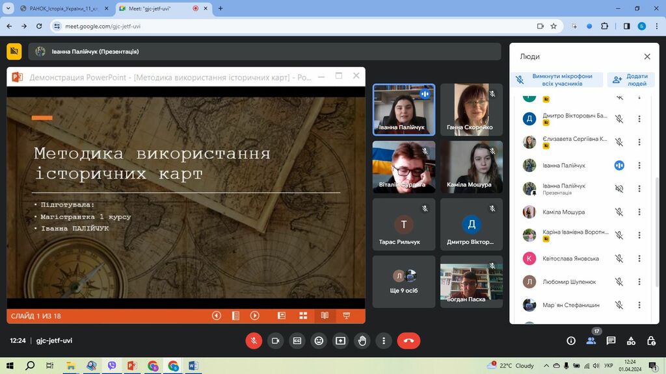The width and height of the screenshot is (666, 374).
Task: Go to next slide in PowerPoint
Action: tap(255, 316)
